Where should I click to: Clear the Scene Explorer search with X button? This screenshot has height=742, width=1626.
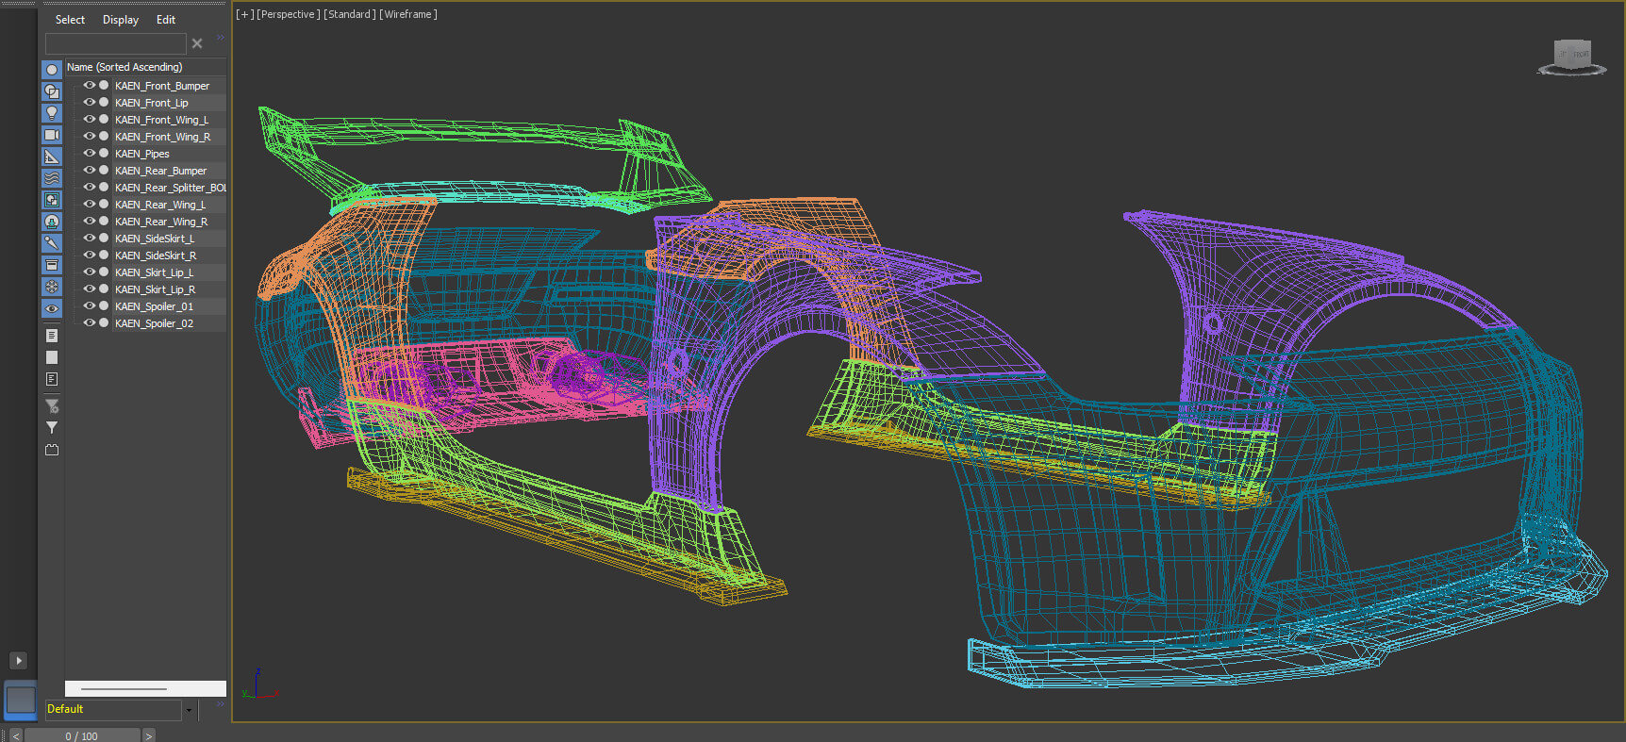(x=197, y=43)
